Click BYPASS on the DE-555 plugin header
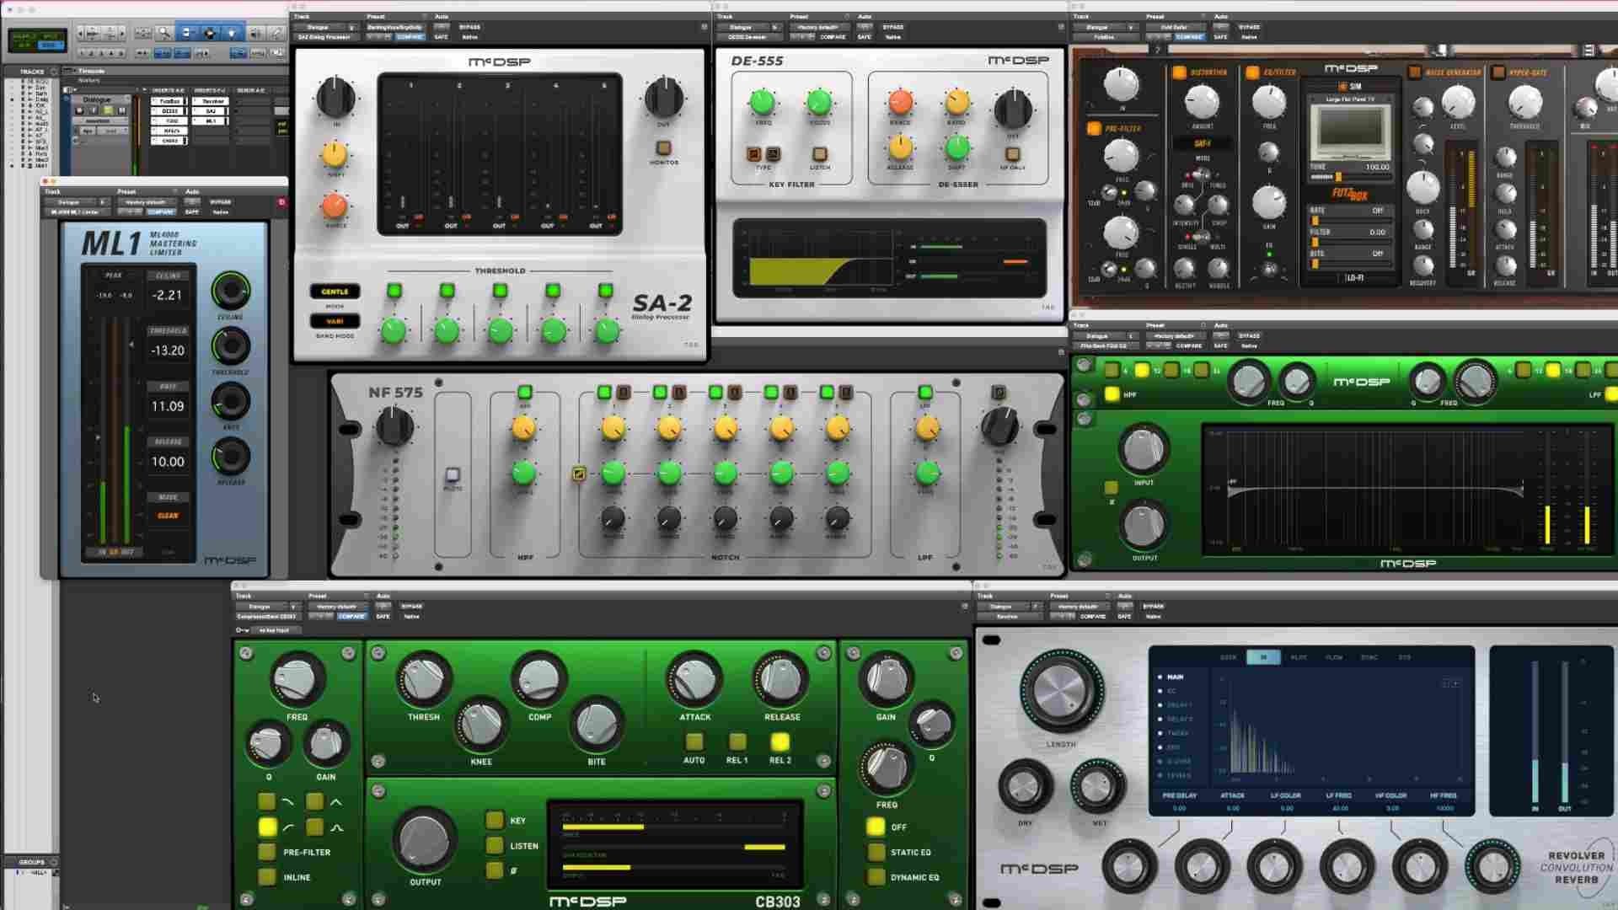1618x910 pixels. 893,27
